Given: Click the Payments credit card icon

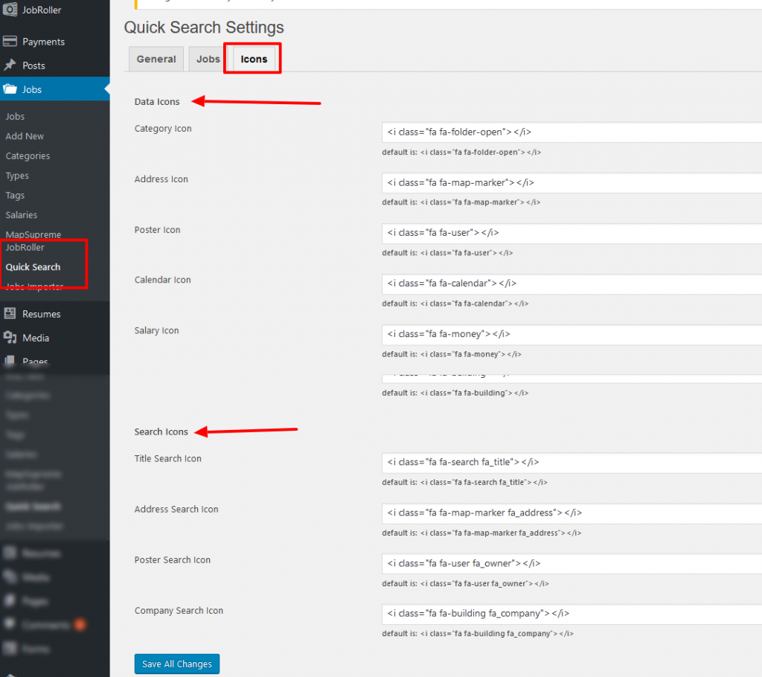Looking at the screenshot, I should 10,42.
